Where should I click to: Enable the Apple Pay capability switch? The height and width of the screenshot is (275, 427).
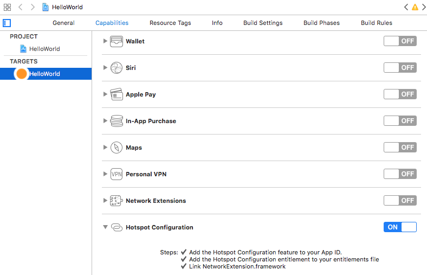pyautogui.click(x=400, y=94)
